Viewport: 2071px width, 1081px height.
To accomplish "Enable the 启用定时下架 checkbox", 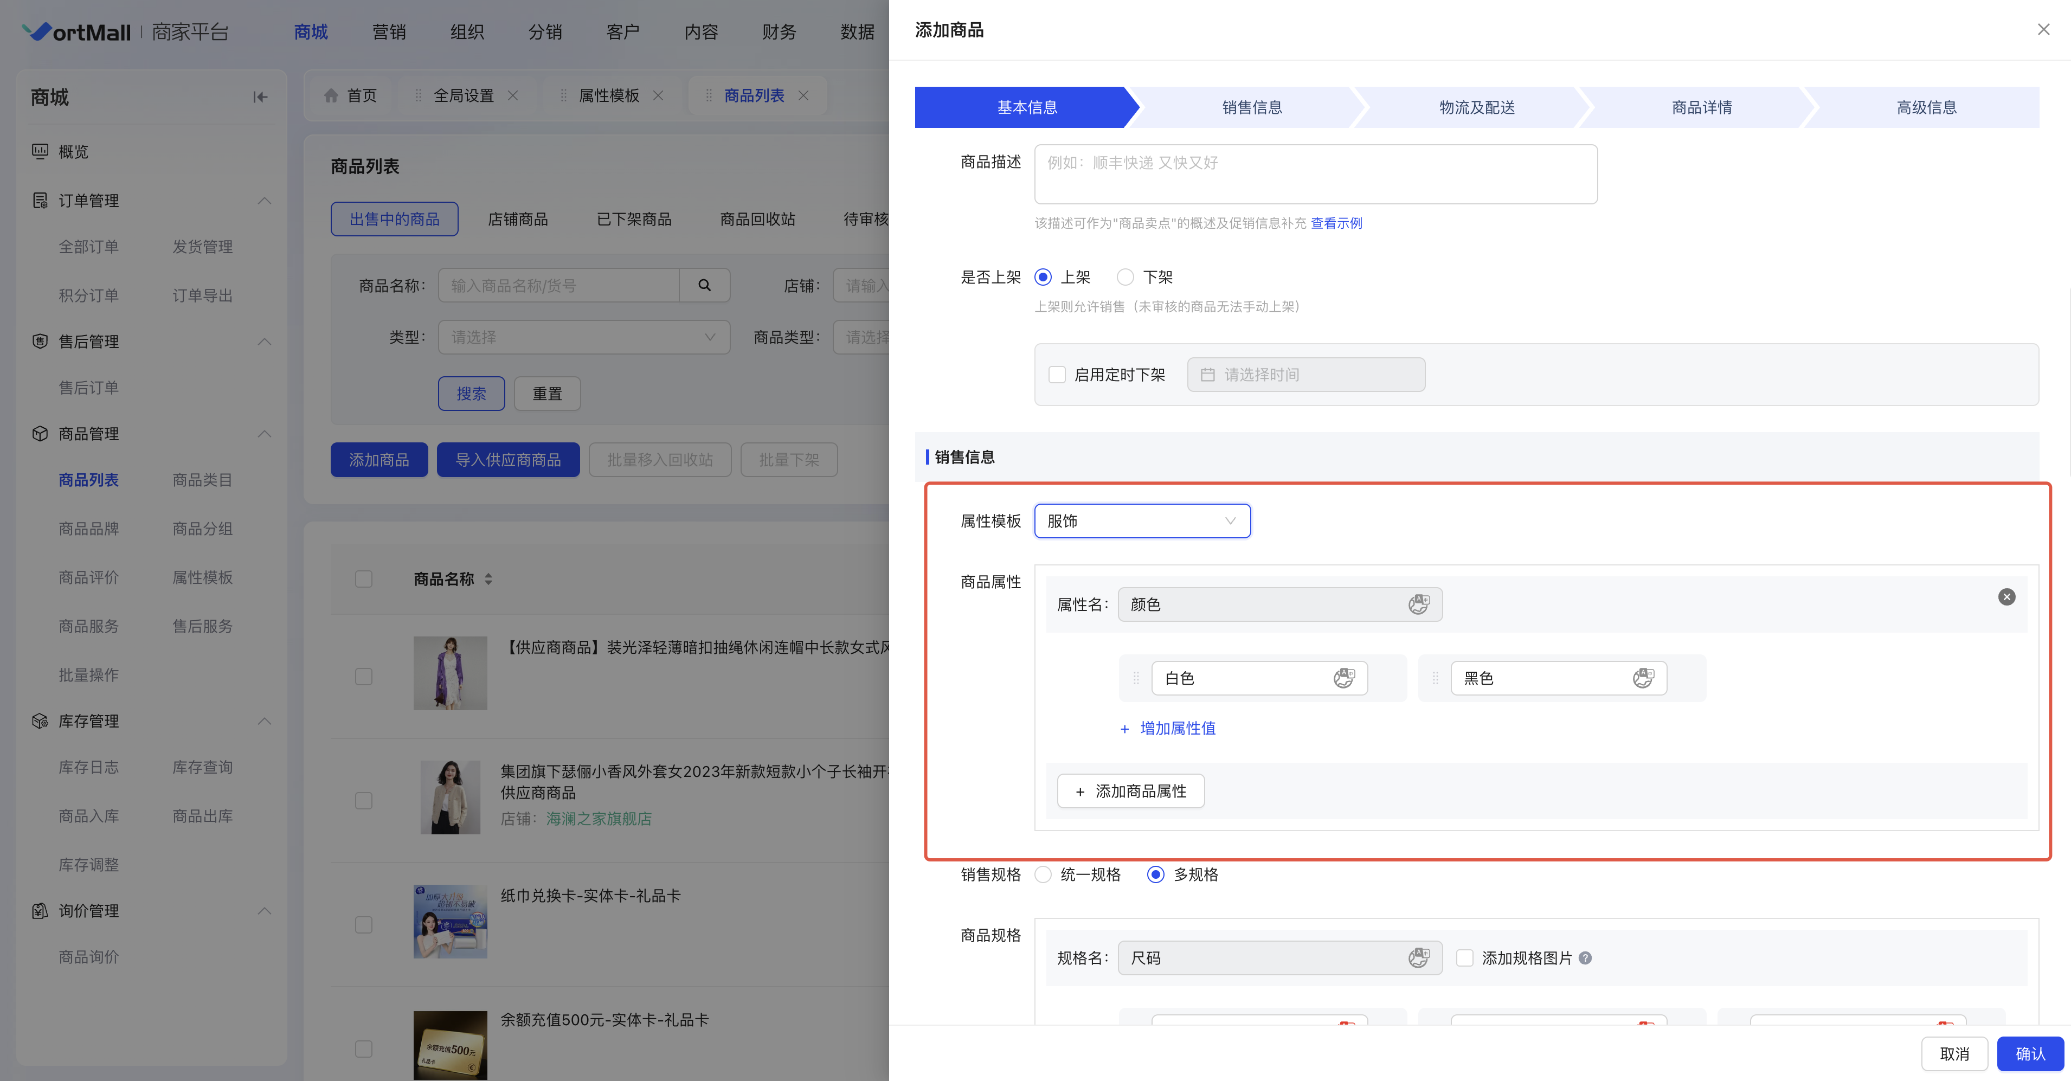I will (1057, 375).
